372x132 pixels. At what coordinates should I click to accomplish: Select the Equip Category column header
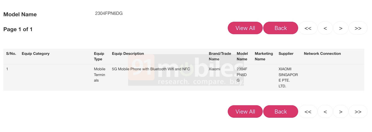coord(35,54)
